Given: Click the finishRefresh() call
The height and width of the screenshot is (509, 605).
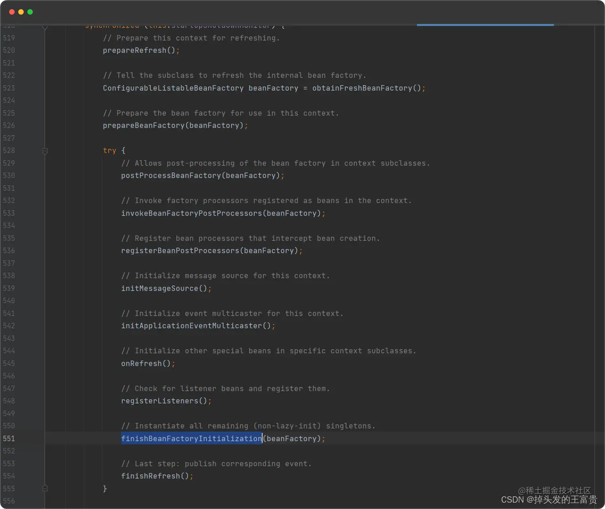Looking at the screenshot, I should point(157,476).
